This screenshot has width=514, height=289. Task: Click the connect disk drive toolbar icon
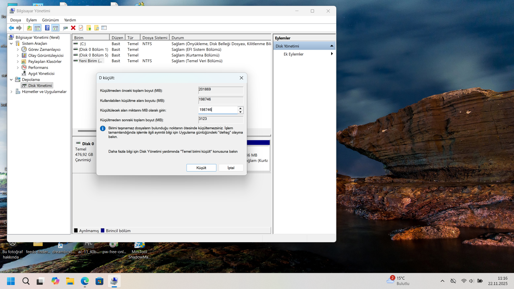tap(65, 28)
